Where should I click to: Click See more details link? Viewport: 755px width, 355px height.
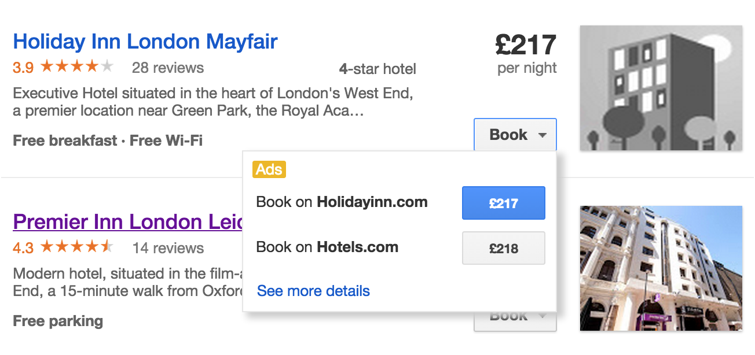tap(313, 290)
